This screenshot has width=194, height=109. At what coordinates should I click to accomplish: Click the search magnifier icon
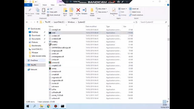pyautogui.click(x=166, y=22)
